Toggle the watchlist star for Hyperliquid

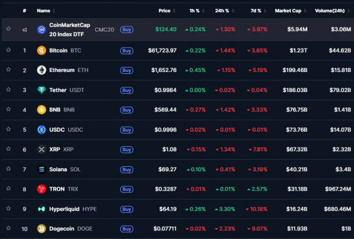pyautogui.click(x=8, y=208)
